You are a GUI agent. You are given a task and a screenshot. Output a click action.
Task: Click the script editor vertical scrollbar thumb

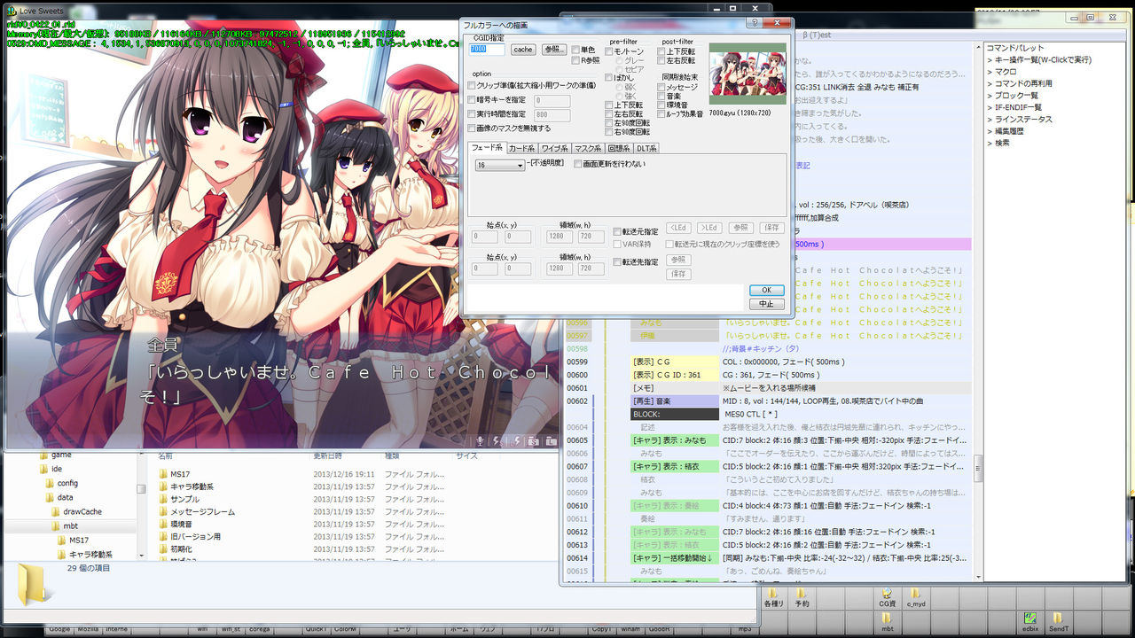click(978, 467)
